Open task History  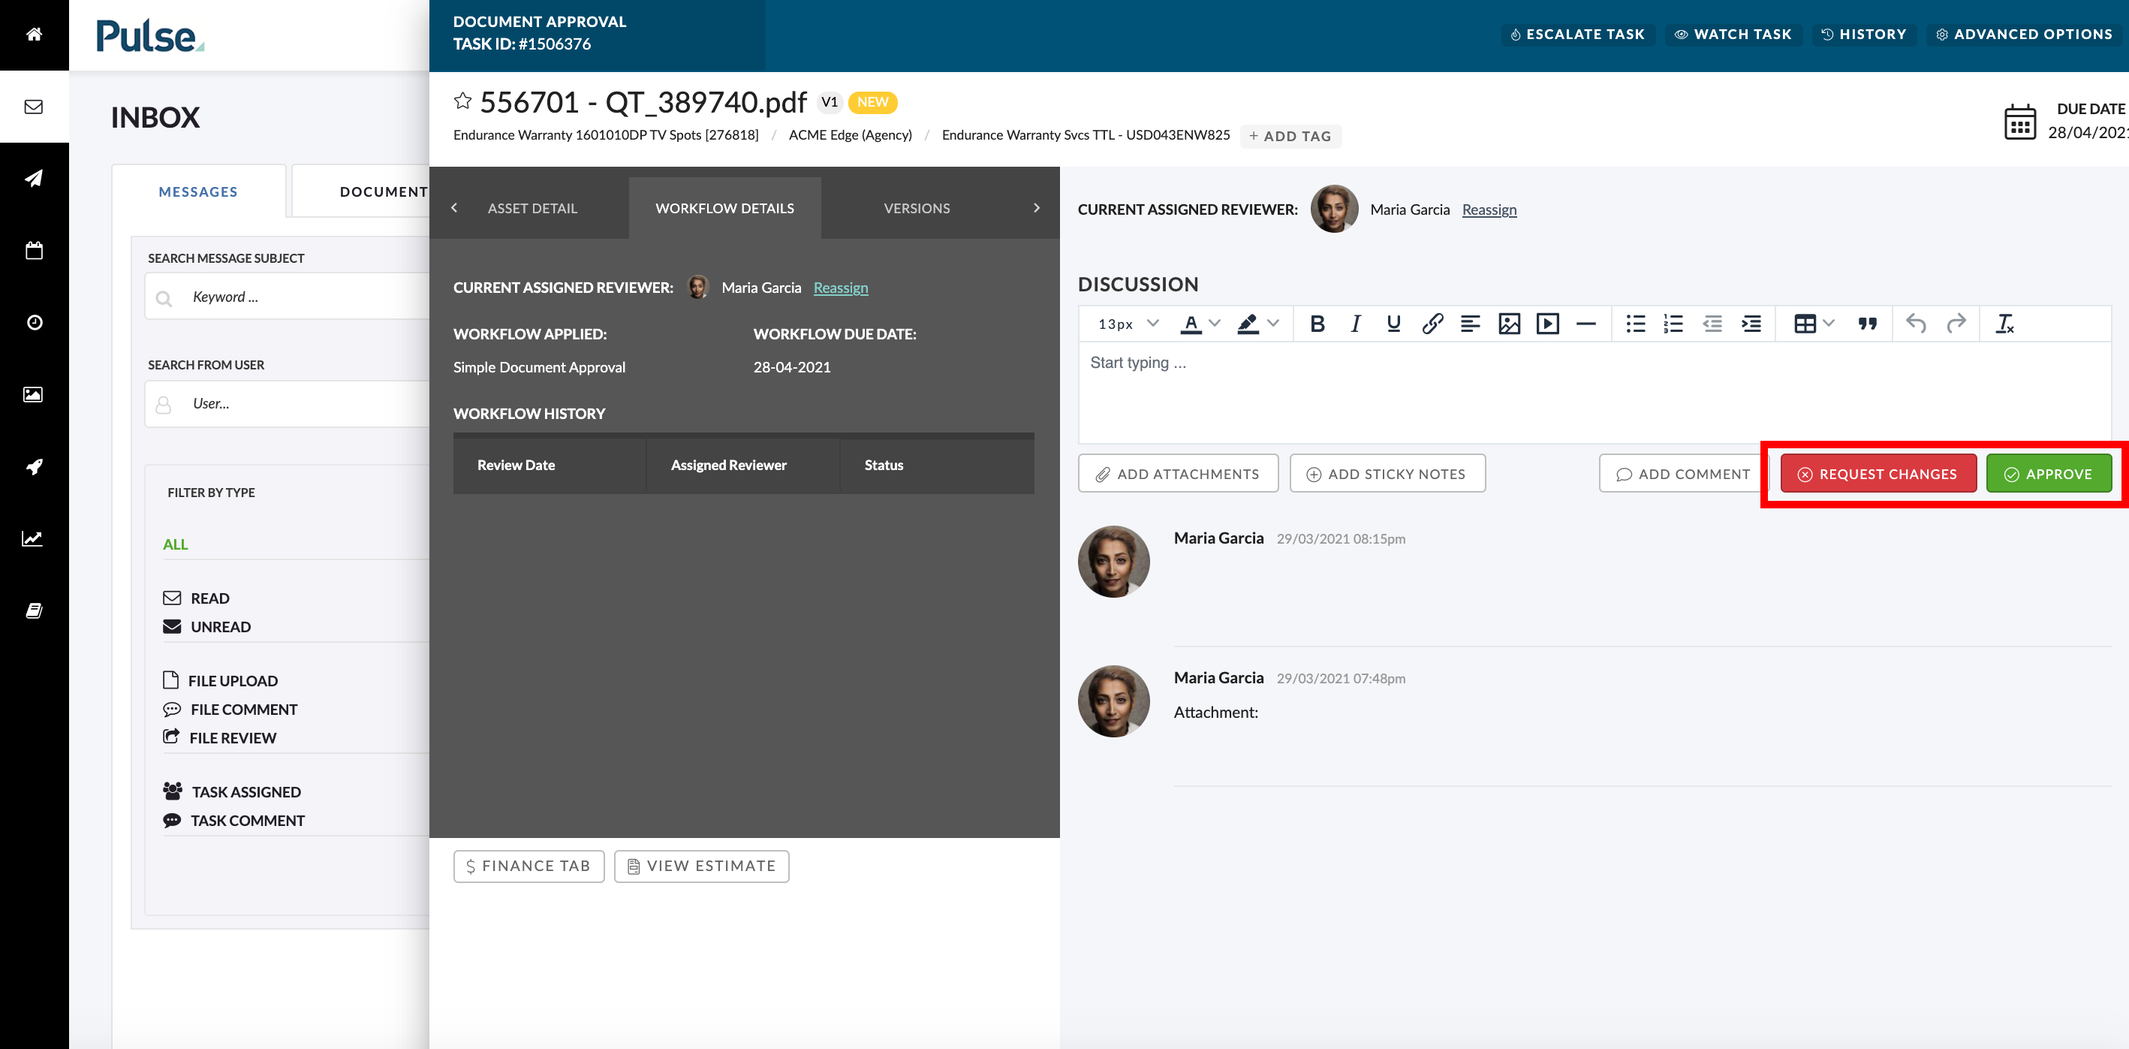(x=1864, y=34)
